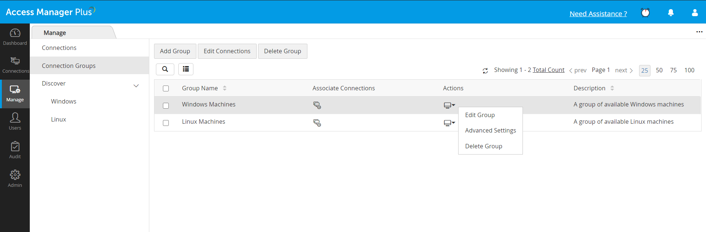706x232 pixels.
Task: Collapse the Discover section chevron
Action: (x=136, y=86)
